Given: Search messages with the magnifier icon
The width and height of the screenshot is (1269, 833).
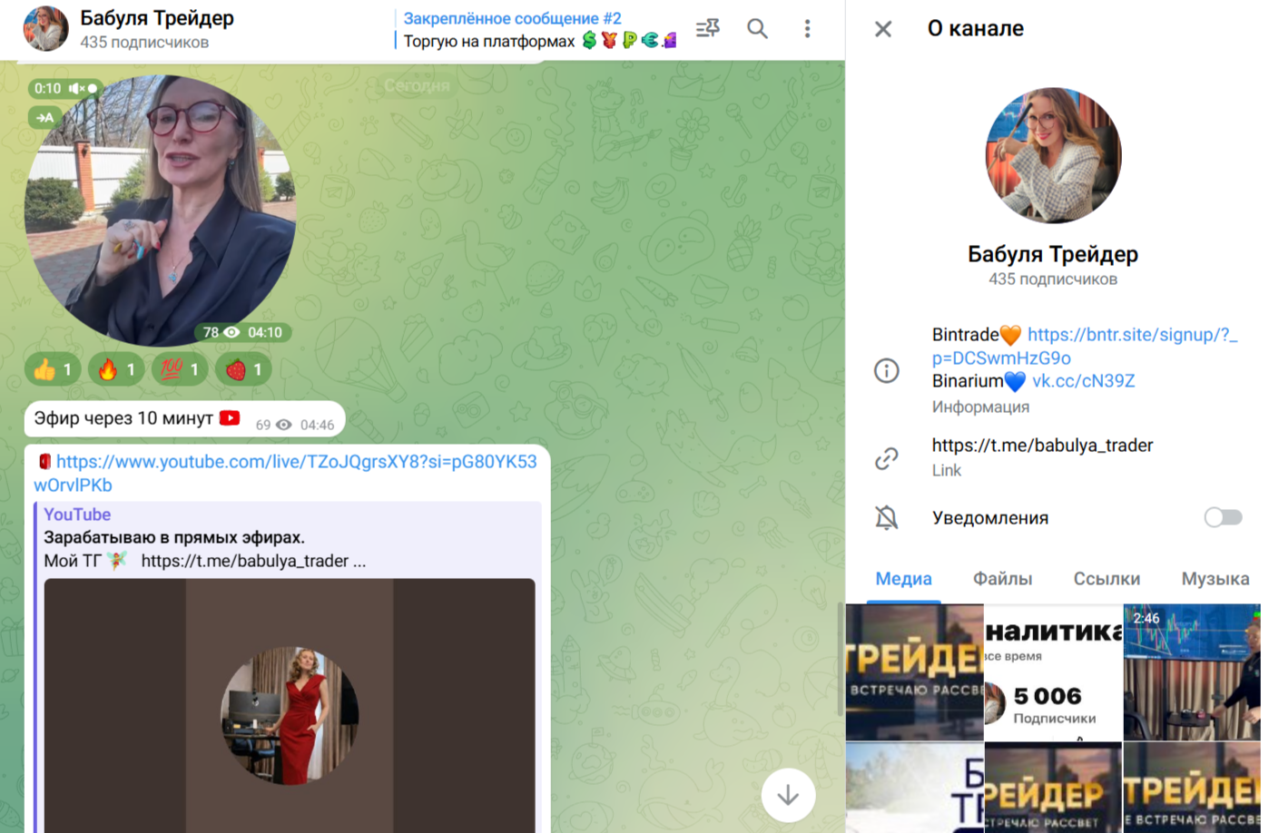Looking at the screenshot, I should (757, 29).
